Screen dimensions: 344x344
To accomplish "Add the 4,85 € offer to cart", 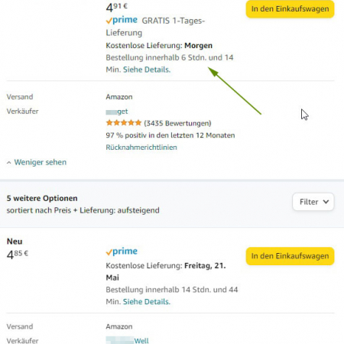I will (x=290, y=256).
